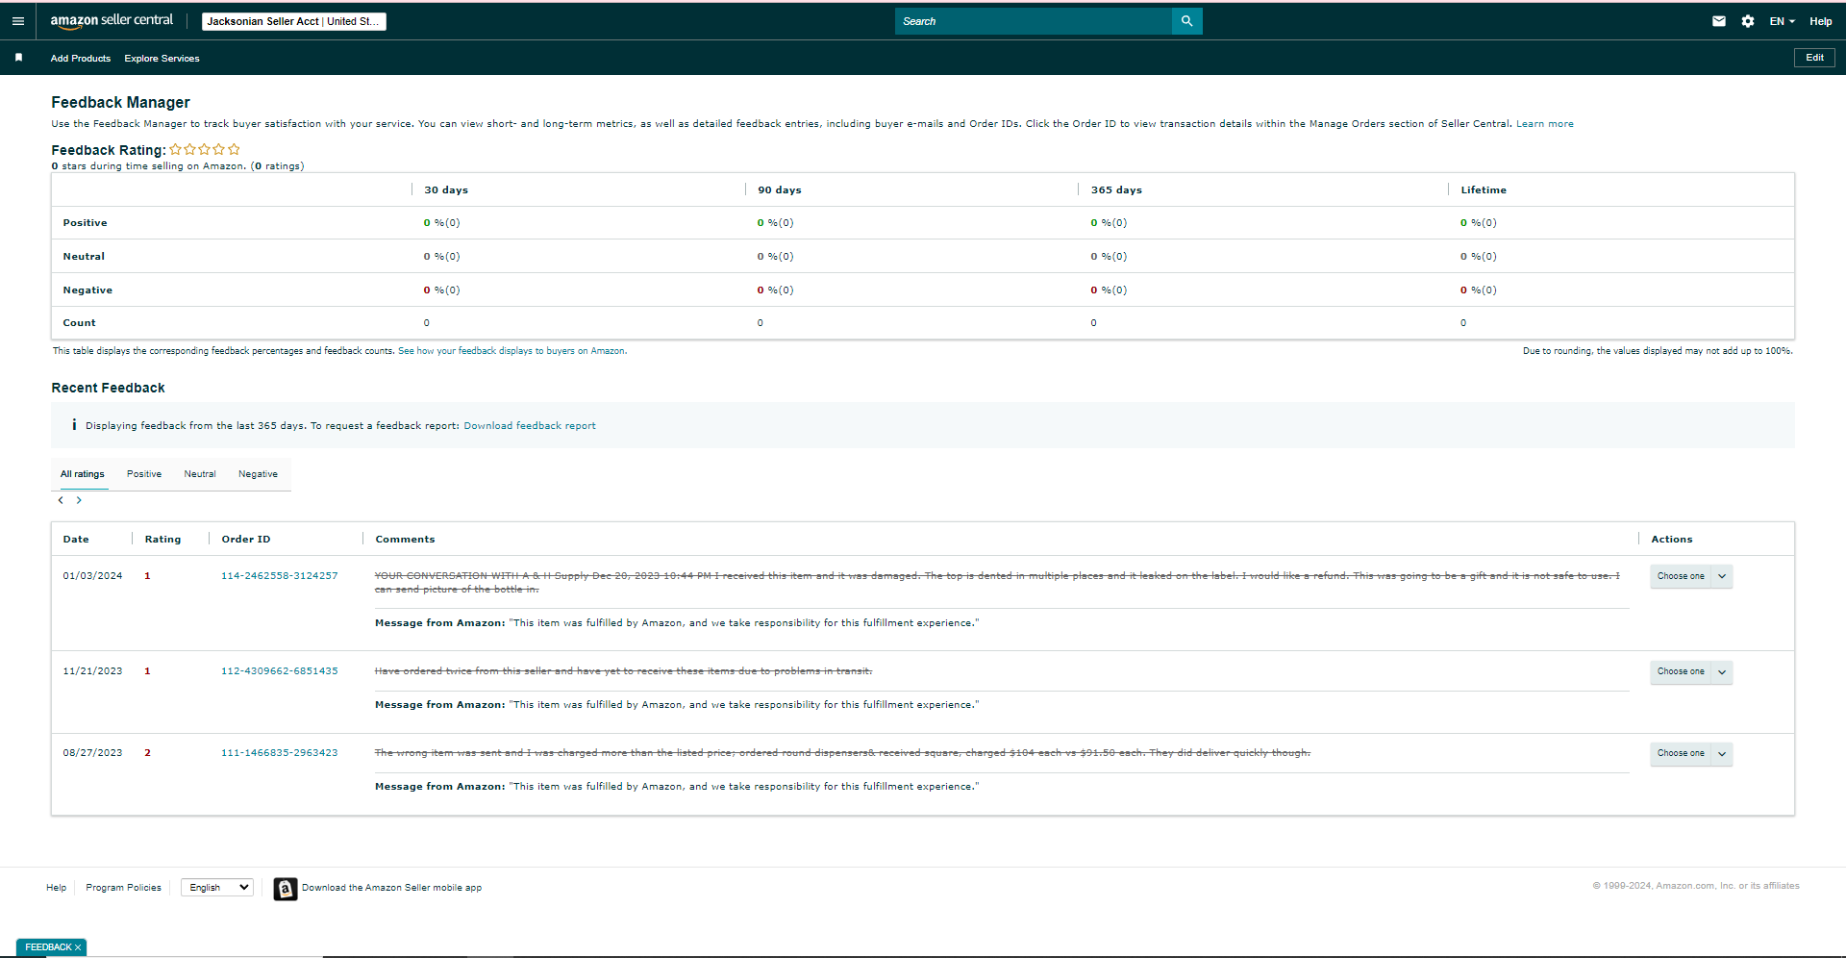Open the EN language dropdown
The width and height of the screenshot is (1846, 958).
click(1782, 21)
